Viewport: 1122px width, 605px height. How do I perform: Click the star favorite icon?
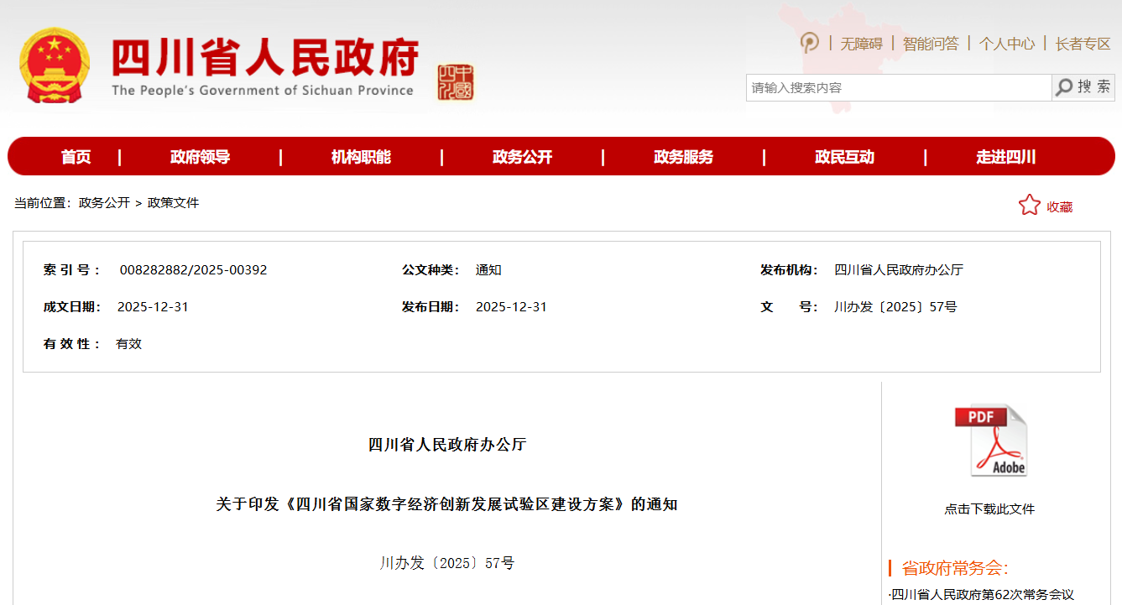[1029, 206]
